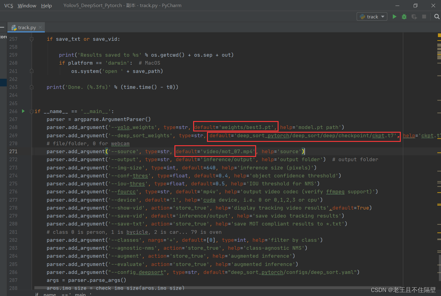Click the 'Results saved to %s' print statement

(146, 55)
